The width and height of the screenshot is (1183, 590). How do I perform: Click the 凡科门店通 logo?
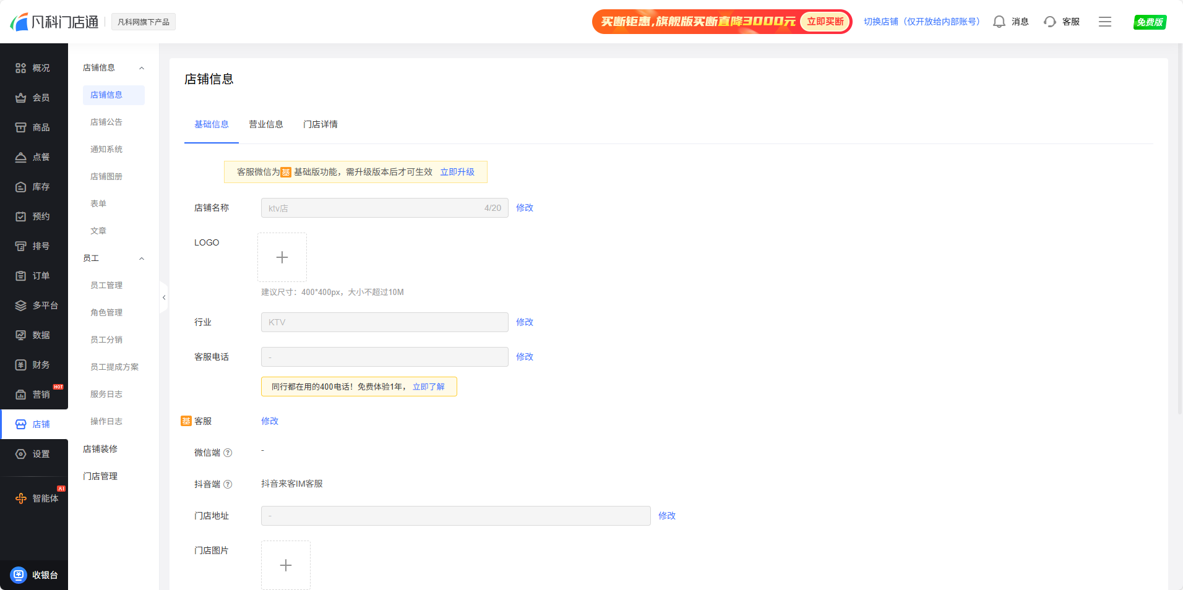54,22
